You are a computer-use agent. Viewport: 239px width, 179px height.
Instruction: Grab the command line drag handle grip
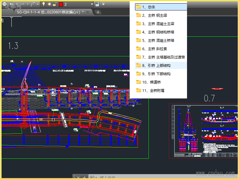[x=74, y=177]
